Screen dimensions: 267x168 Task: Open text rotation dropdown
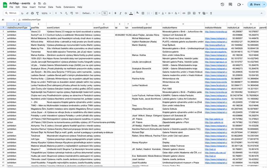click(x=177, y=13)
